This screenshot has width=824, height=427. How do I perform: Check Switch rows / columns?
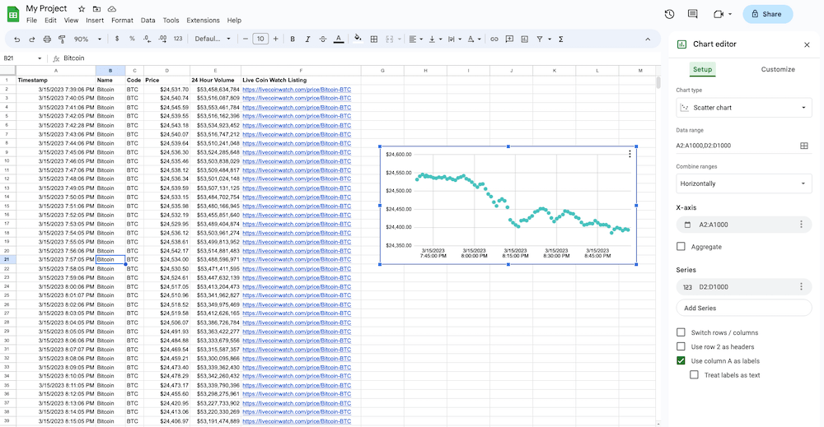681,332
